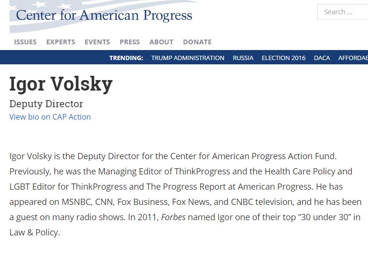Open the ELECTION 2016 trending topic
The height and width of the screenshot is (254, 368).
[284, 58]
